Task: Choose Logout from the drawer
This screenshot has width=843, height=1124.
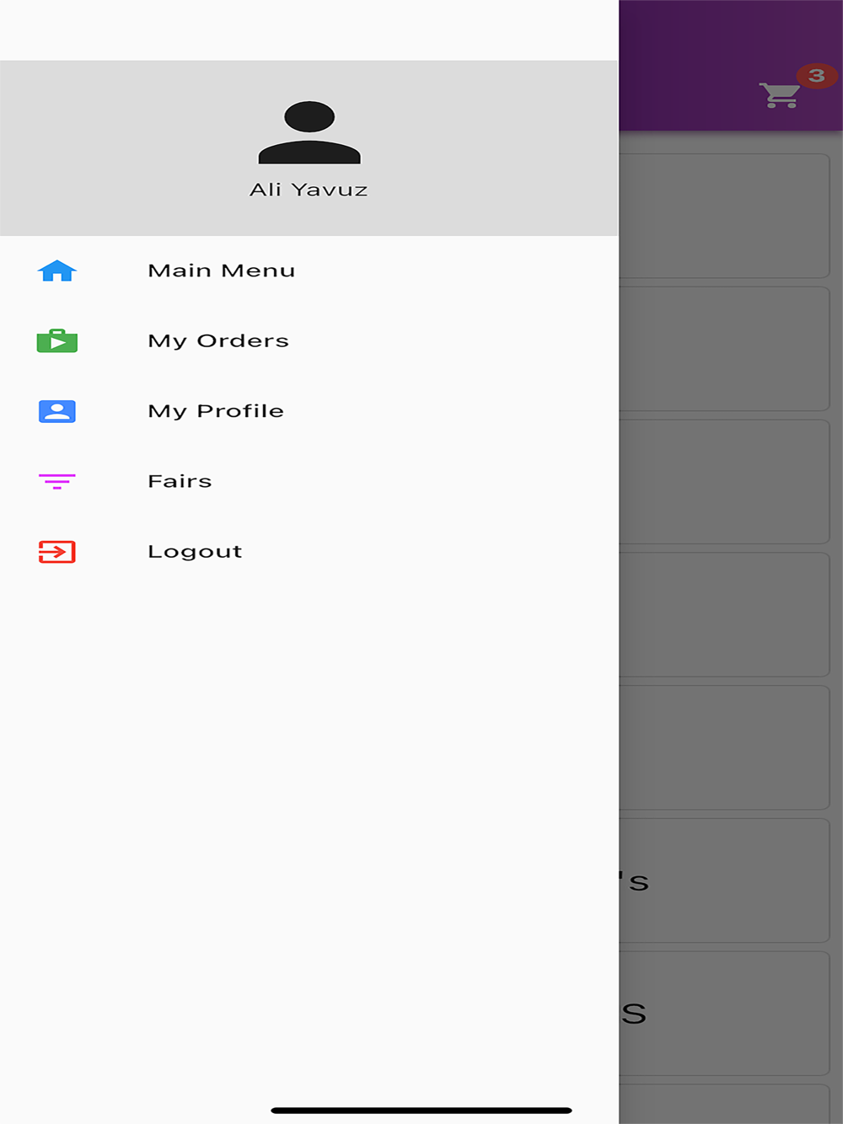Action: pyautogui.click(x=309, y=552)
